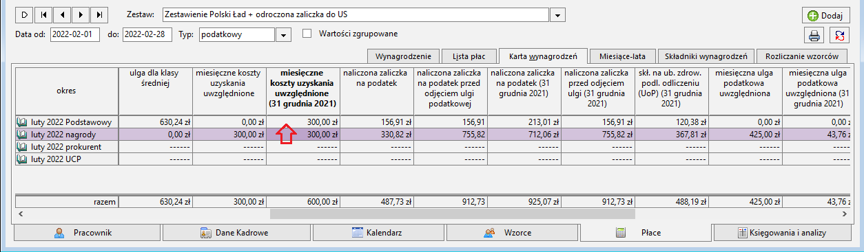
Task: Click the Data od date field
Action: [75, 34]
